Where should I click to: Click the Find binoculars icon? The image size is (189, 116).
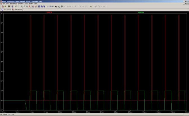pyautogui.click(x=56, y=6)
